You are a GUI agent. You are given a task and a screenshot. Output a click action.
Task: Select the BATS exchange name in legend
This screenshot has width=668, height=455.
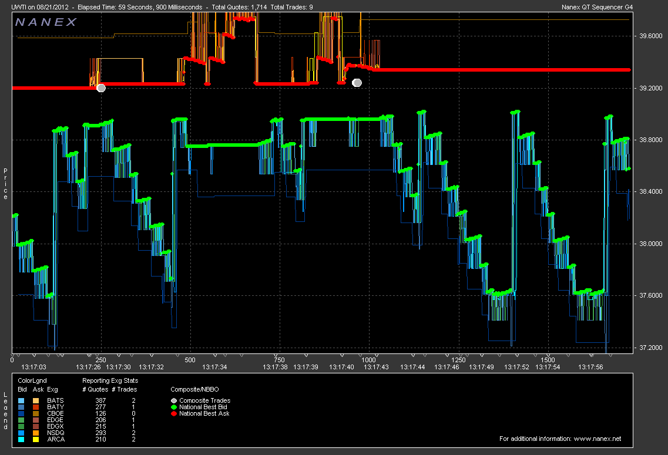(55, 400)
